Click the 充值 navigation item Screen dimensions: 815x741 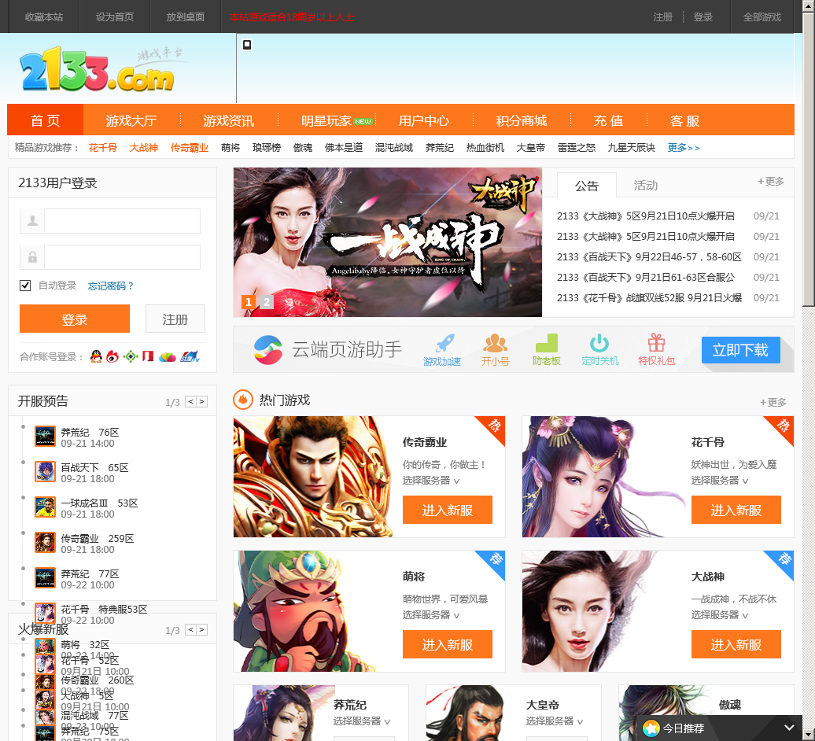click(x=609, y=120)
